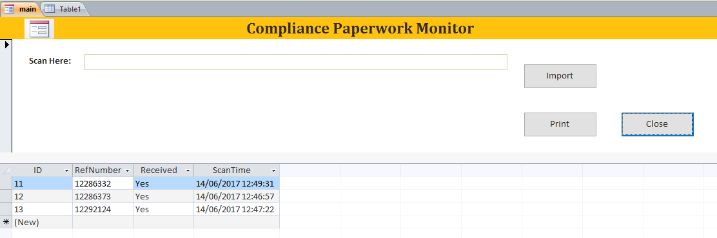Click Received cell in row 13
The width and height of the screenshot is (717, 238).
point(163,209)
